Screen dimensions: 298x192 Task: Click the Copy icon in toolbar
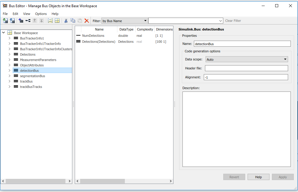[x=73, y=21]
